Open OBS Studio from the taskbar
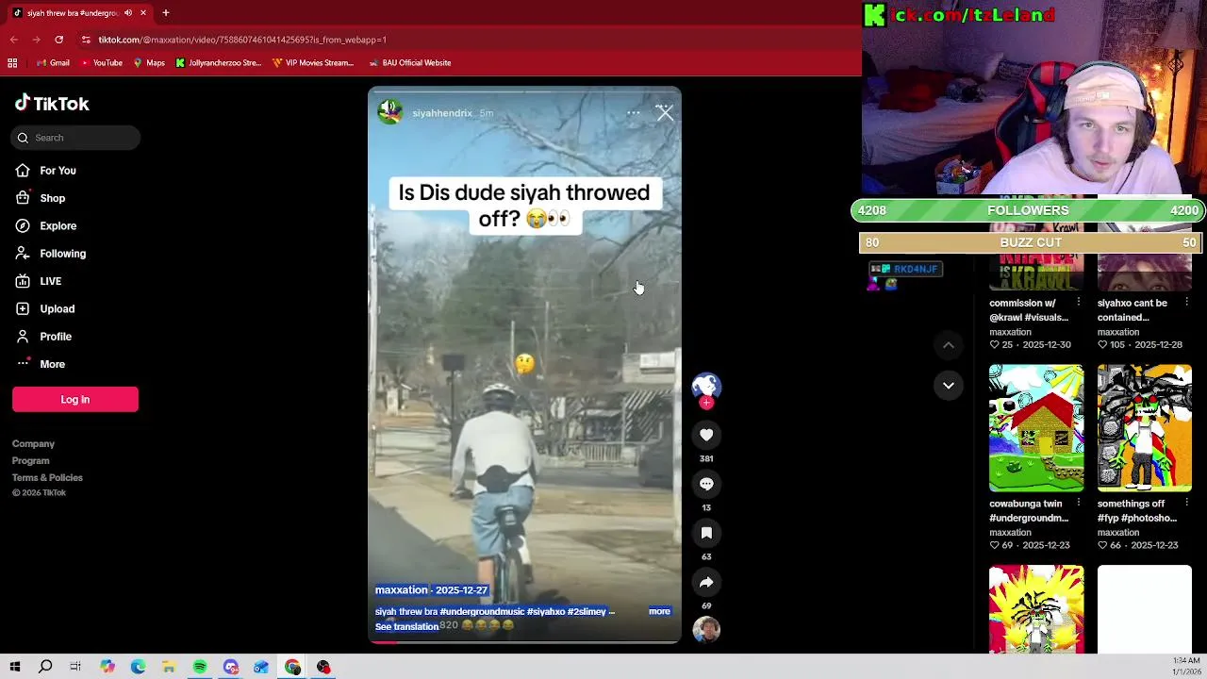 323,667
